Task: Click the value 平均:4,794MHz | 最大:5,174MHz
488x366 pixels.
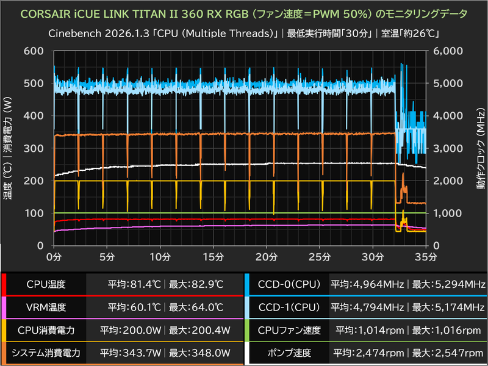Action: coord(408,307)
